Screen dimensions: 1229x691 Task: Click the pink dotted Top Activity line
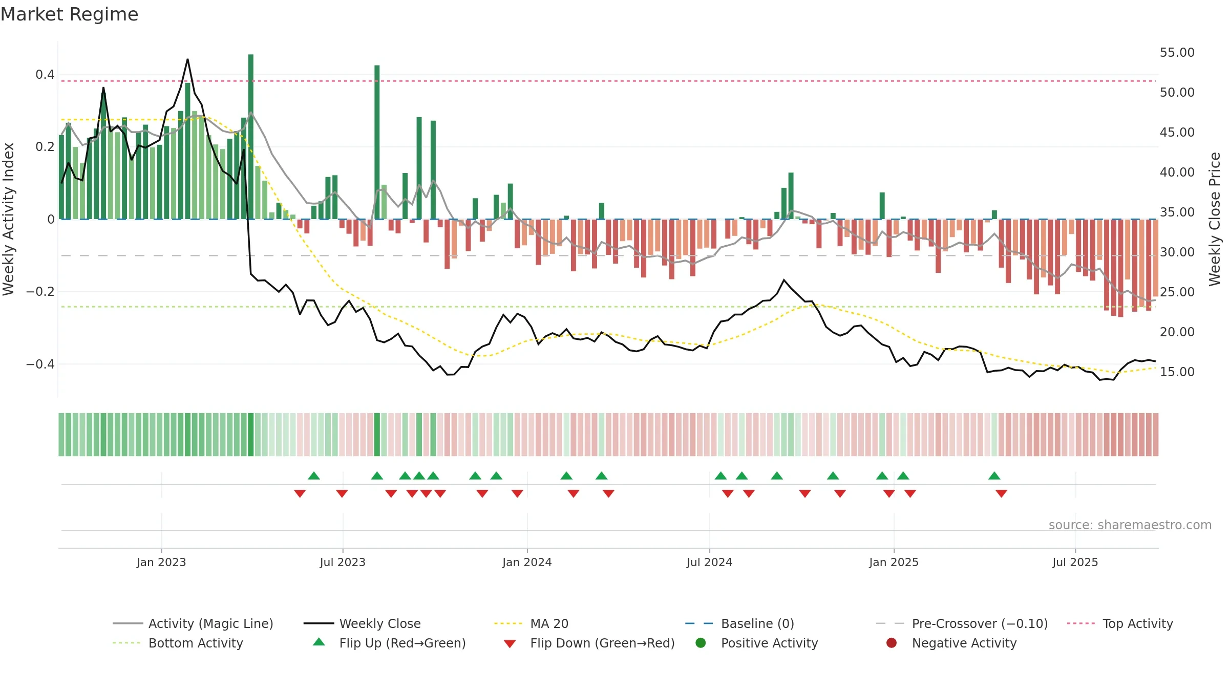click(608, 81)
